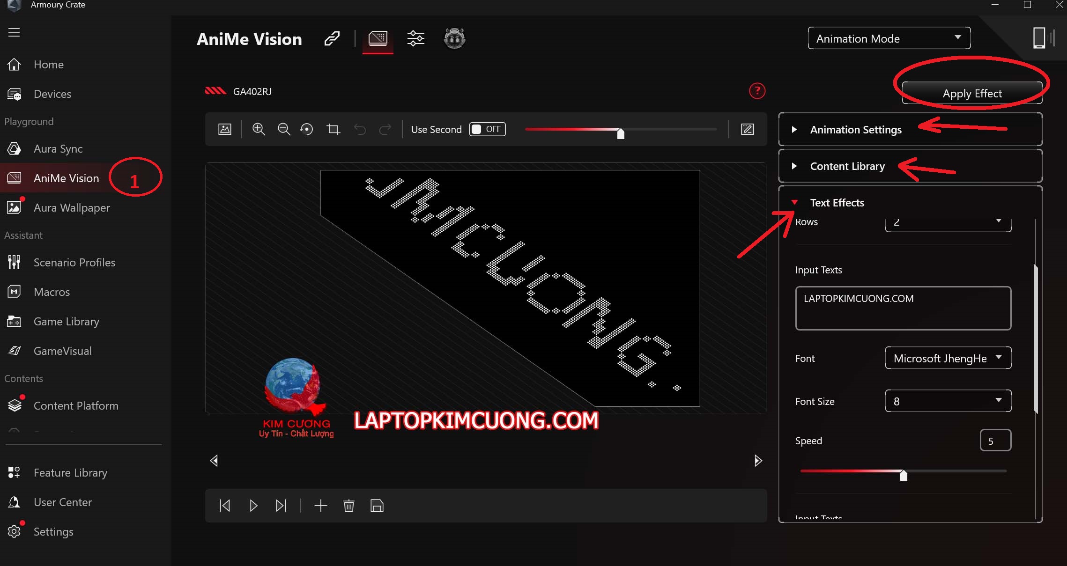
Task: Open Aura Sync in the sidebar
Action: click(x=58, y=149)
